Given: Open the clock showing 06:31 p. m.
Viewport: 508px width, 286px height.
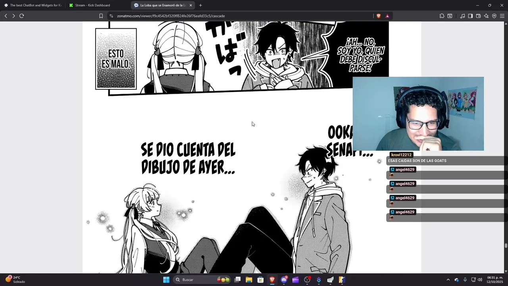Looking at the screenshot, I should click(495, 280).
